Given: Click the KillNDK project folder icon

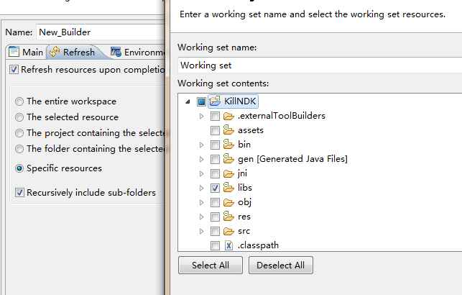Looking at the screenshot, I should click(215, 101).
